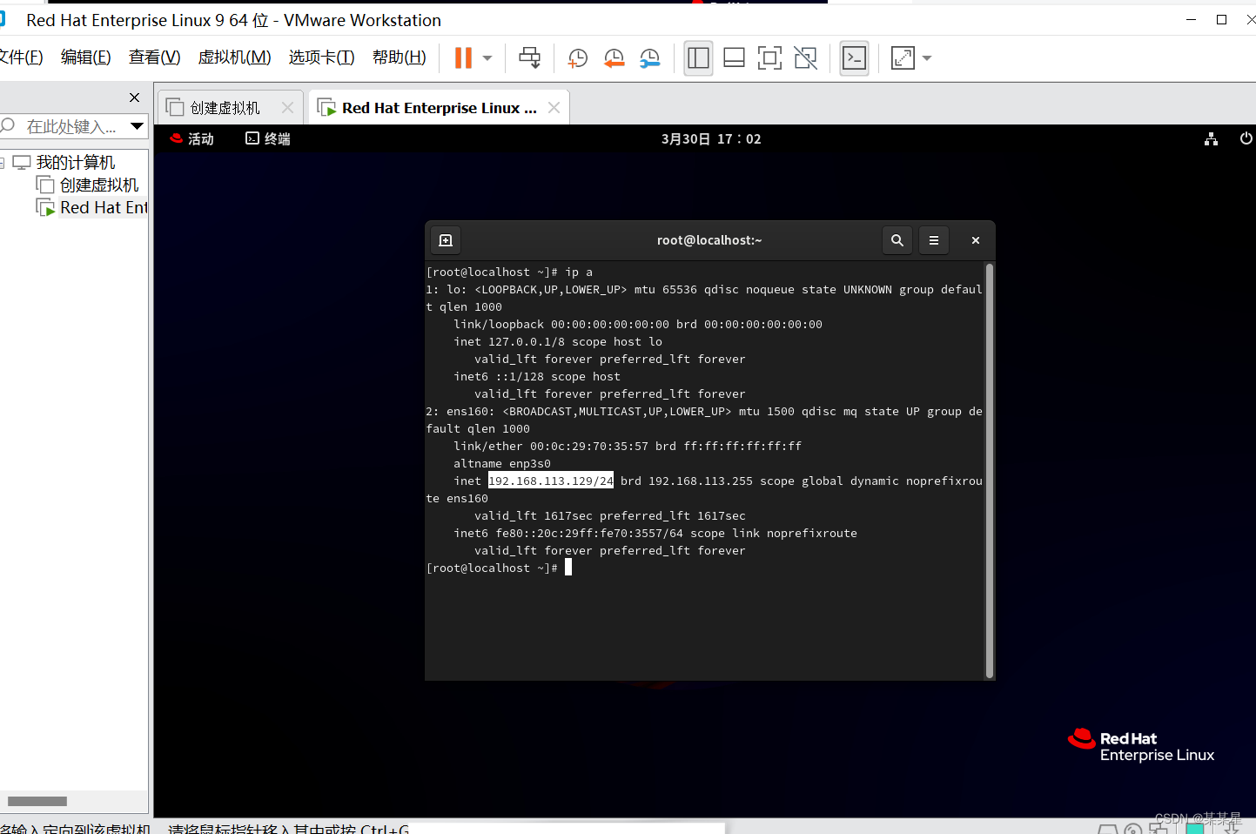Click the valid_lft 1617sec text

(534, 515)
